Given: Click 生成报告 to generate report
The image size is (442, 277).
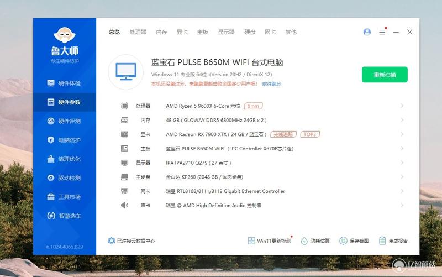Looking at the screenshot, I should coord(393,241).
